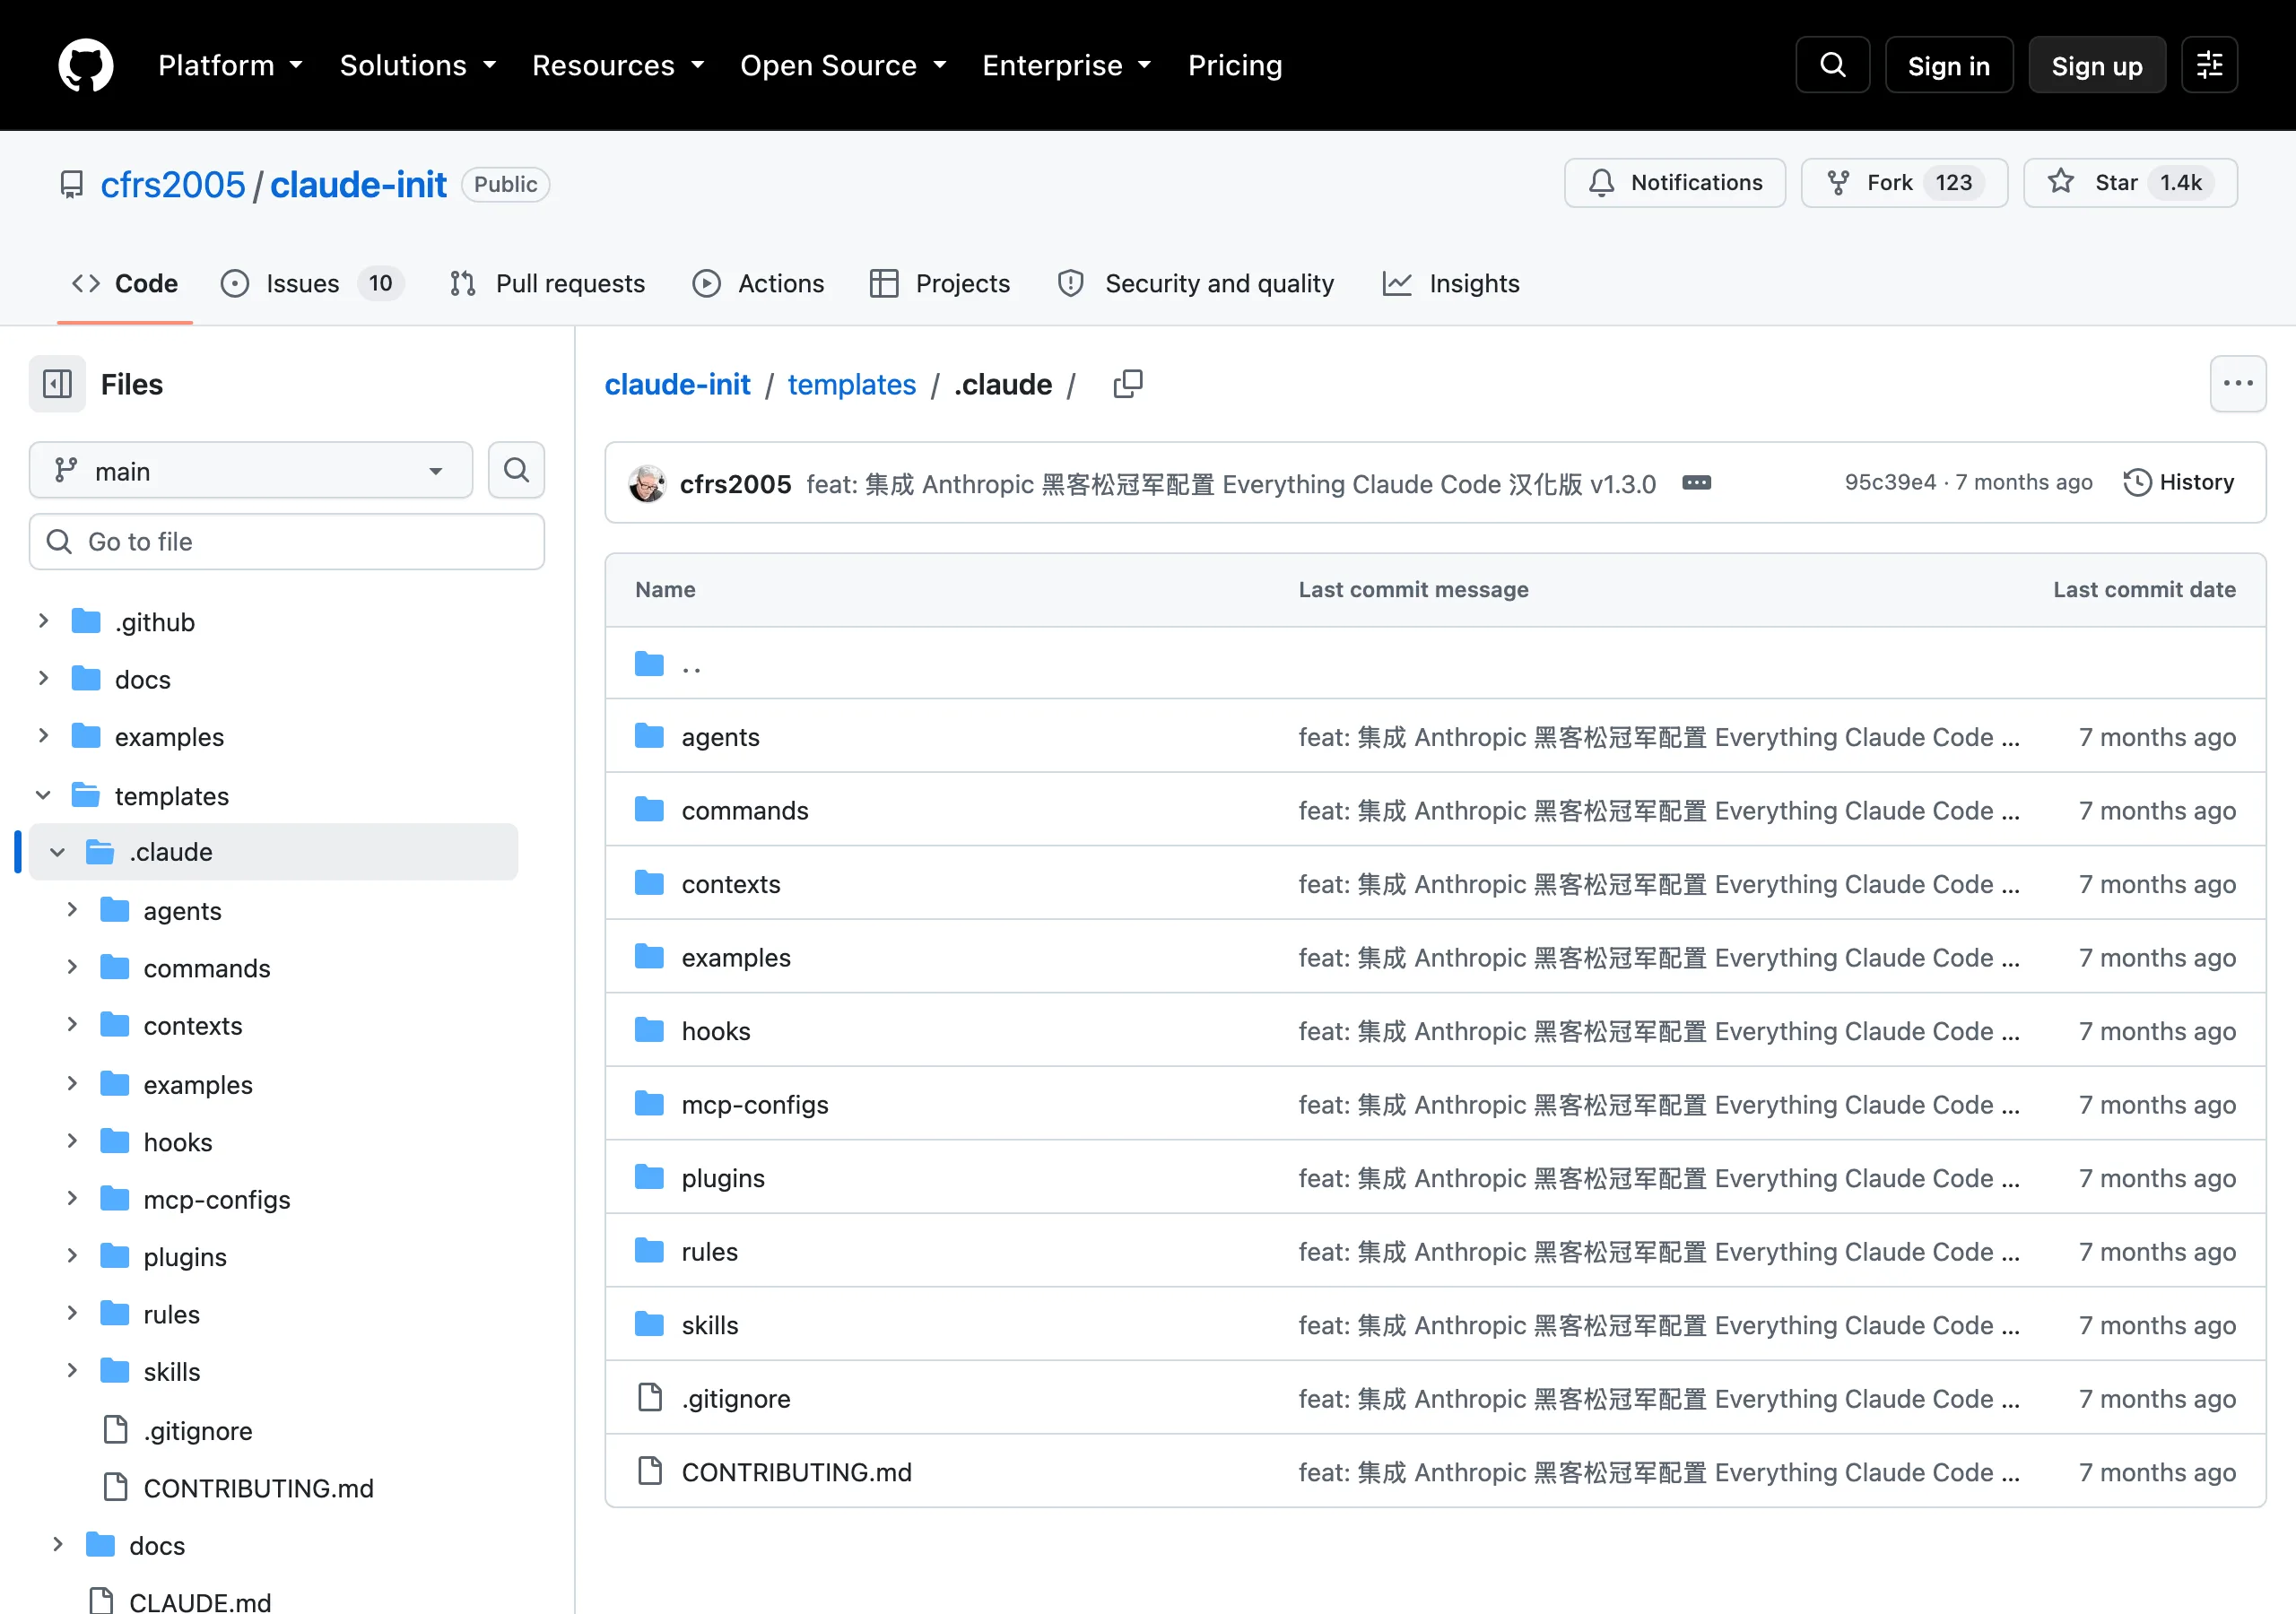Switch to the Actions tab
Image resolution: width=2296 pixels, height=1614 pixels.
pos(758,284)
